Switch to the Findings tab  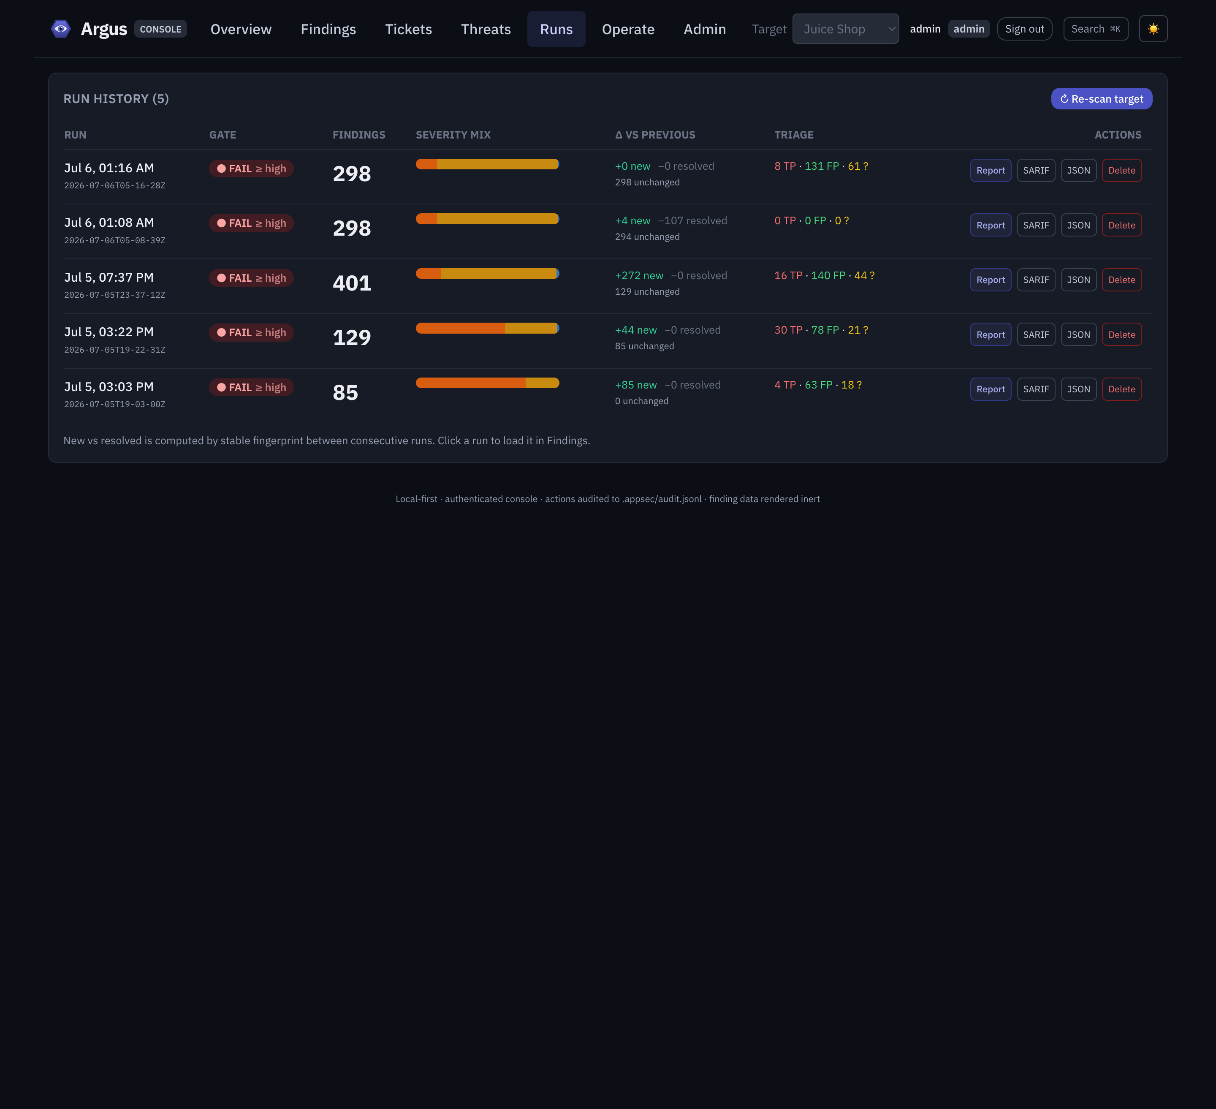click(x=328, y=29)
